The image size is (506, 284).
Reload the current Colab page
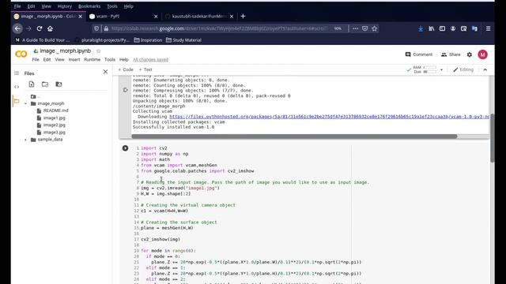click(x=40, y=28)
